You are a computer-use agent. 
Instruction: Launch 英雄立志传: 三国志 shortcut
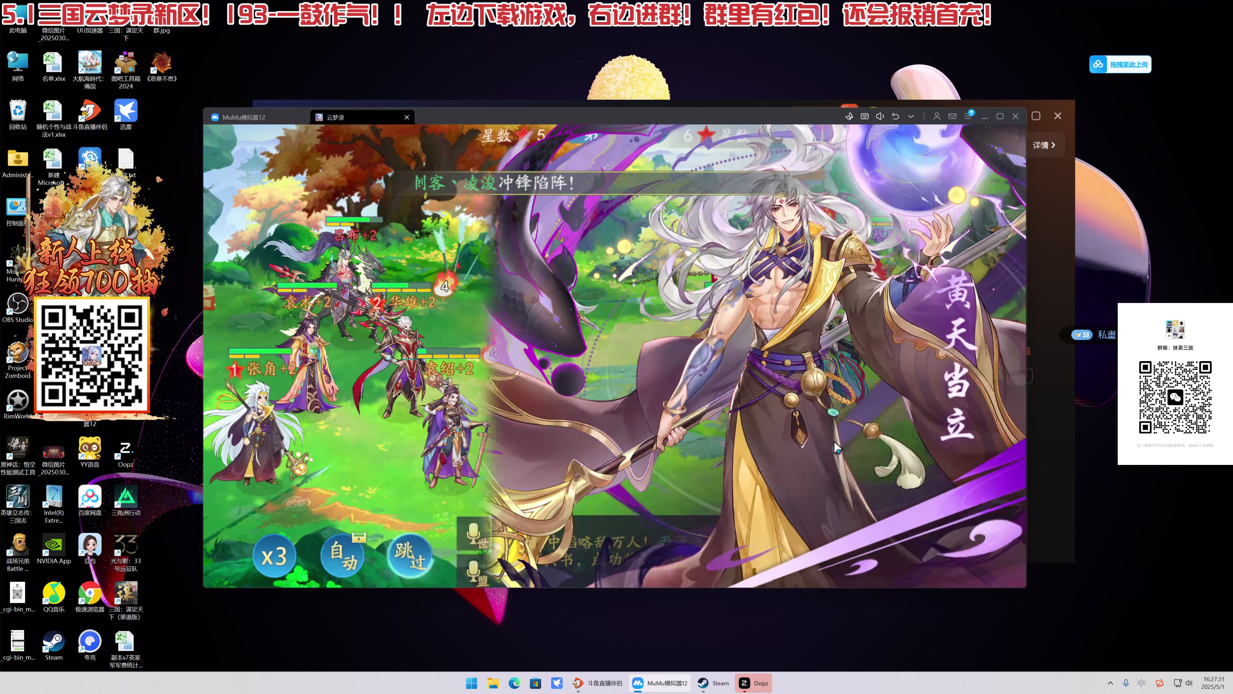[x=18, y=504]
